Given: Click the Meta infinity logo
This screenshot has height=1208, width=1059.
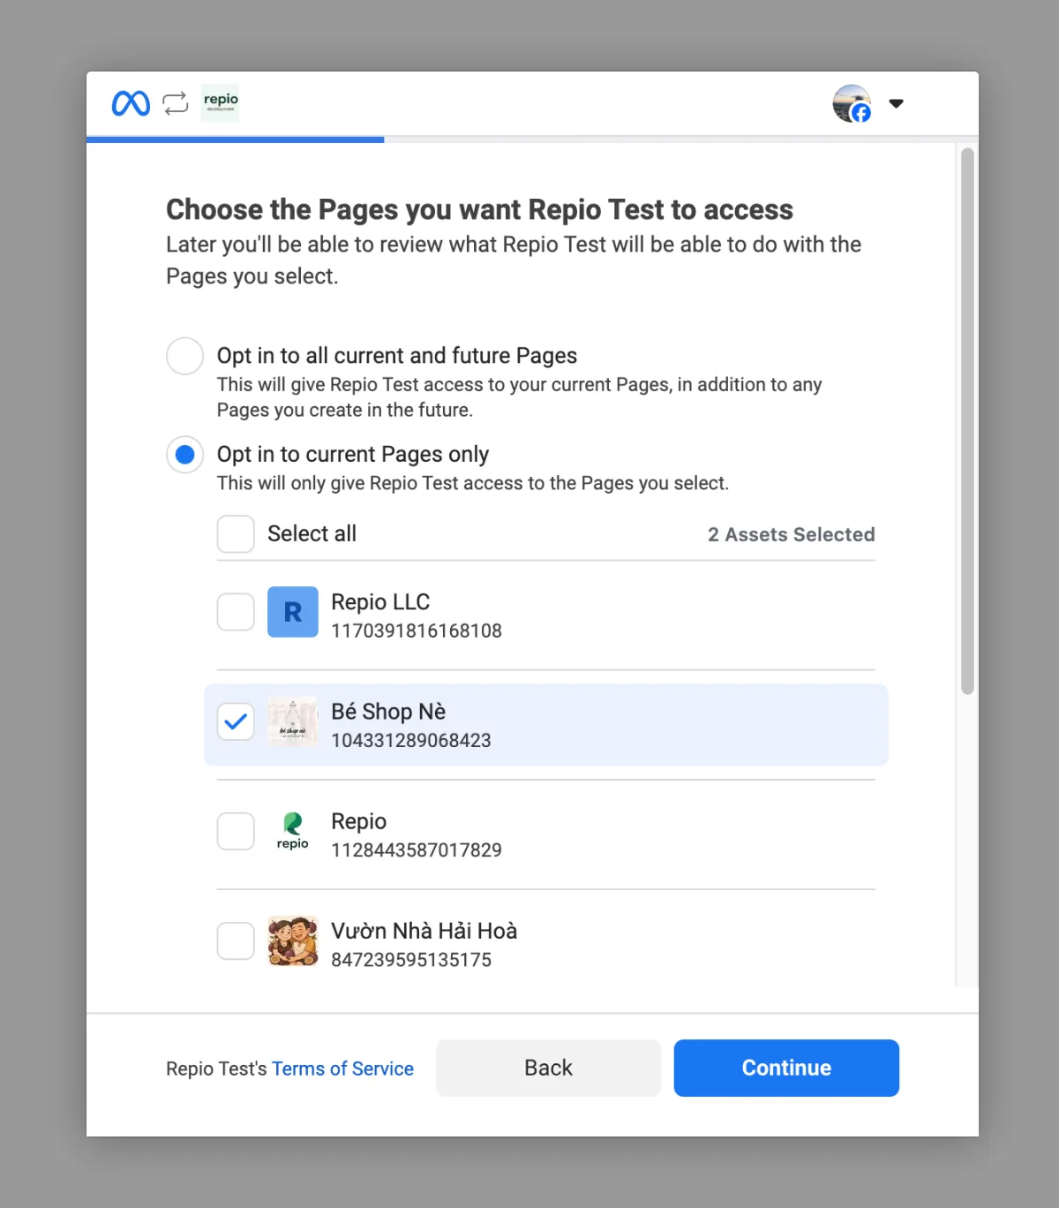Looking at the screenshot, I should (x=131, y=103).
